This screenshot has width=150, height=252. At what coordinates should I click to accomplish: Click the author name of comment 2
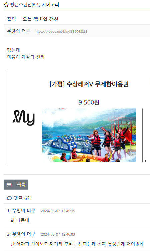click(x=24, y=234)
